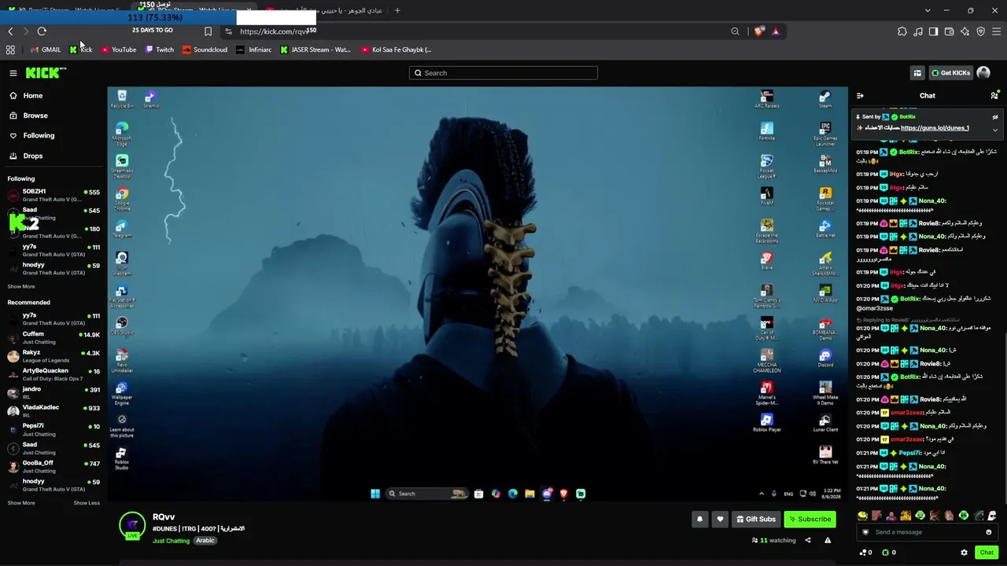This screenshot has height=566, width=1007.
Task: Open Twitch bookmark
Action: 160,50
